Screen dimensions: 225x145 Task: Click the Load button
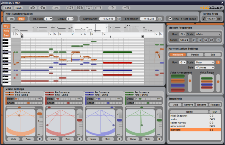click(x=8, y=8)
